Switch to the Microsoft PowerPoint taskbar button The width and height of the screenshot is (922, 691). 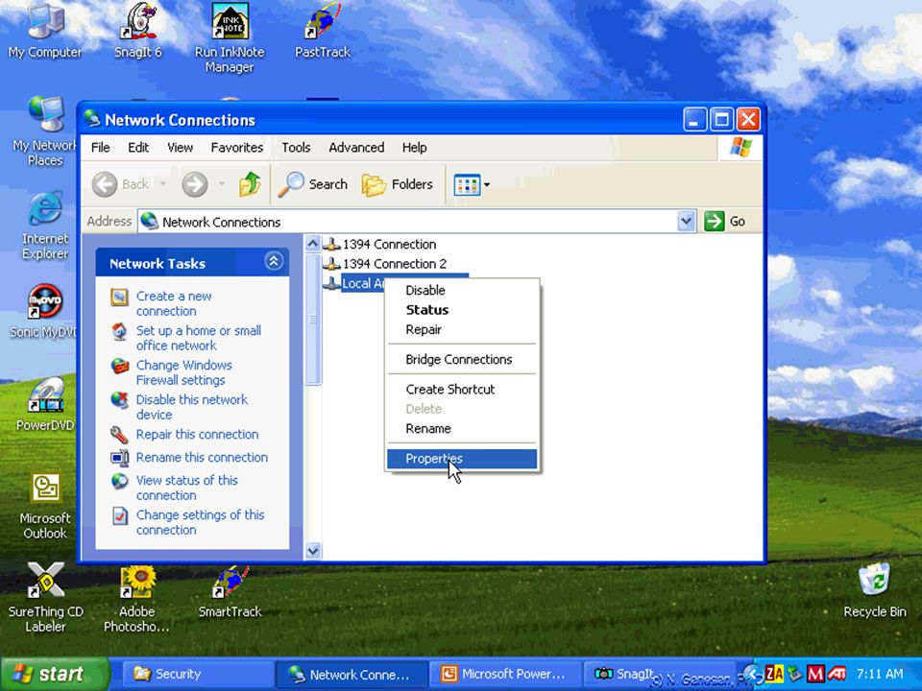[506, 674]
